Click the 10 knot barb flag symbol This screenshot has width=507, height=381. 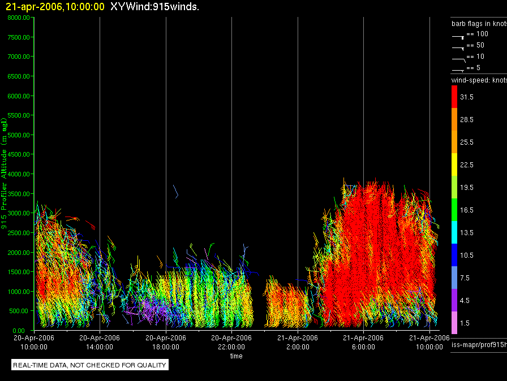(459, 60)
